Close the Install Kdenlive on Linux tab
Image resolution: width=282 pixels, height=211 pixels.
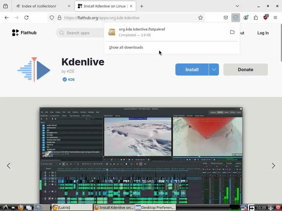131,6
